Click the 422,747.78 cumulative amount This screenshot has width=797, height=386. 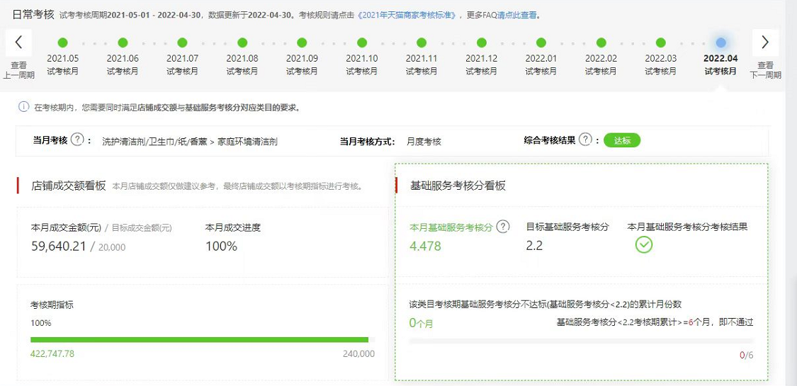pyautogui.click(x=52, y=353)
